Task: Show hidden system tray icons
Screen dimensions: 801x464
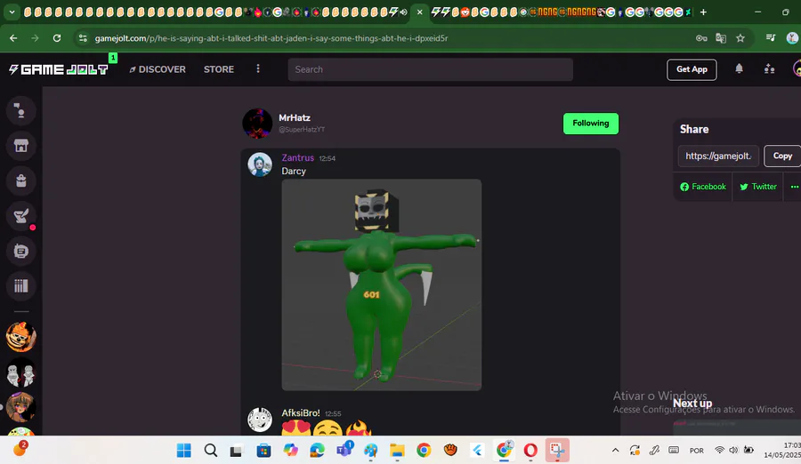Action: pos(616,450)
